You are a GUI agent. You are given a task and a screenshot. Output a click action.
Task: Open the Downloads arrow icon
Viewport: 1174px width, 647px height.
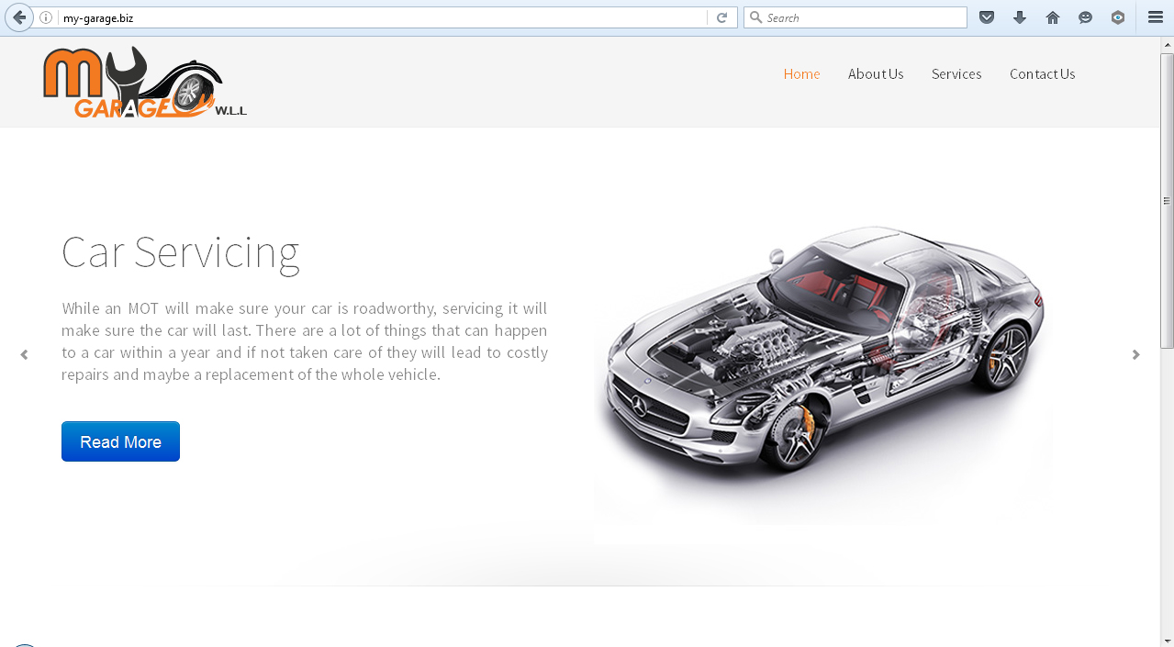point(1019,17)
